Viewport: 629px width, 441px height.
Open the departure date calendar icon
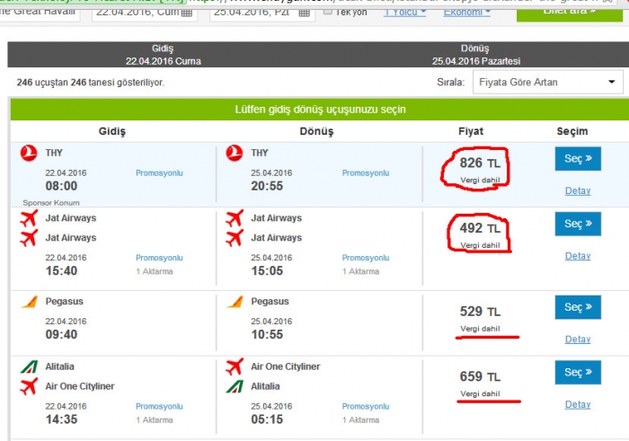click(186, 13)
